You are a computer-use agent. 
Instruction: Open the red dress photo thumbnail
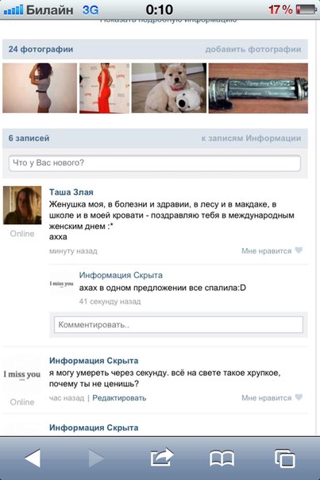[x=105, y=88]
